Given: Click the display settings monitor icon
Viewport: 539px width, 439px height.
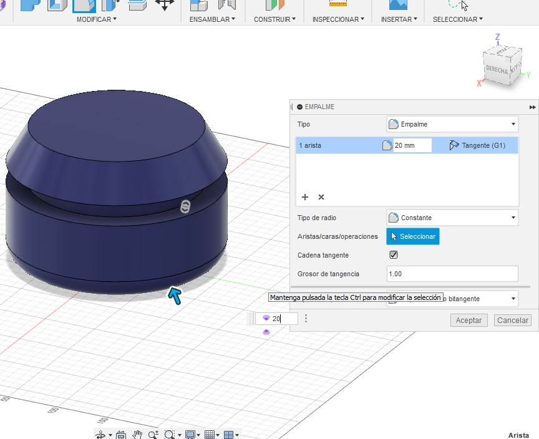Looking at the screenshot, I should [190, 434].
